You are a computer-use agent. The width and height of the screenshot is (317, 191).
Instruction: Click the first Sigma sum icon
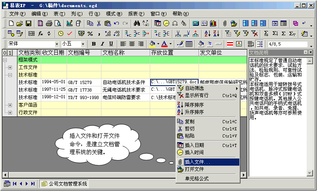266,34
